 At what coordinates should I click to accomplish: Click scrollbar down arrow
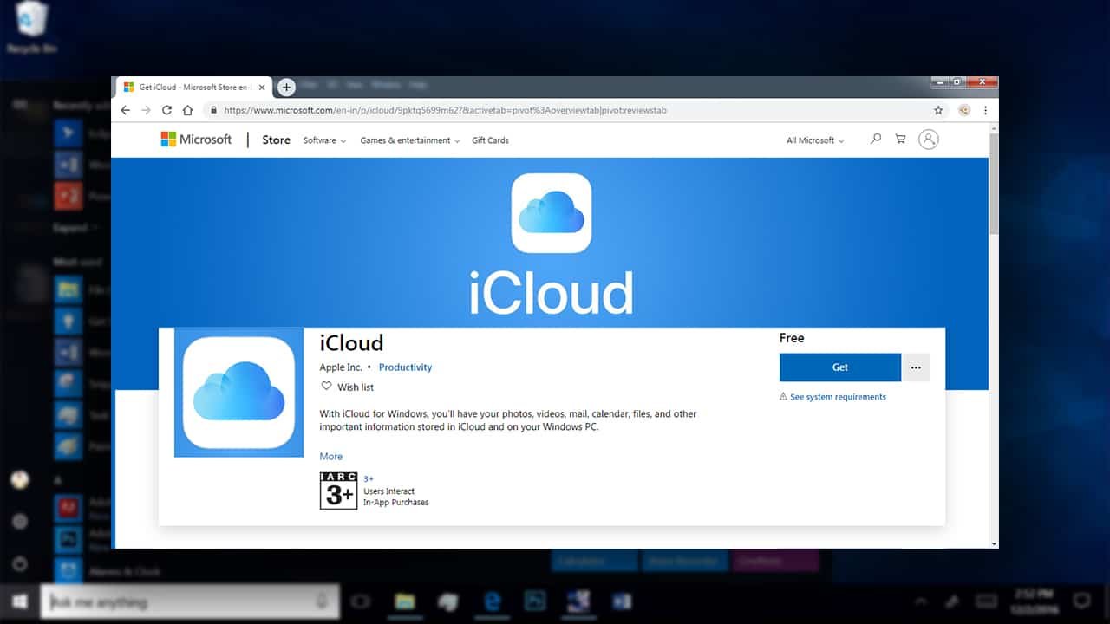(994, 543)
